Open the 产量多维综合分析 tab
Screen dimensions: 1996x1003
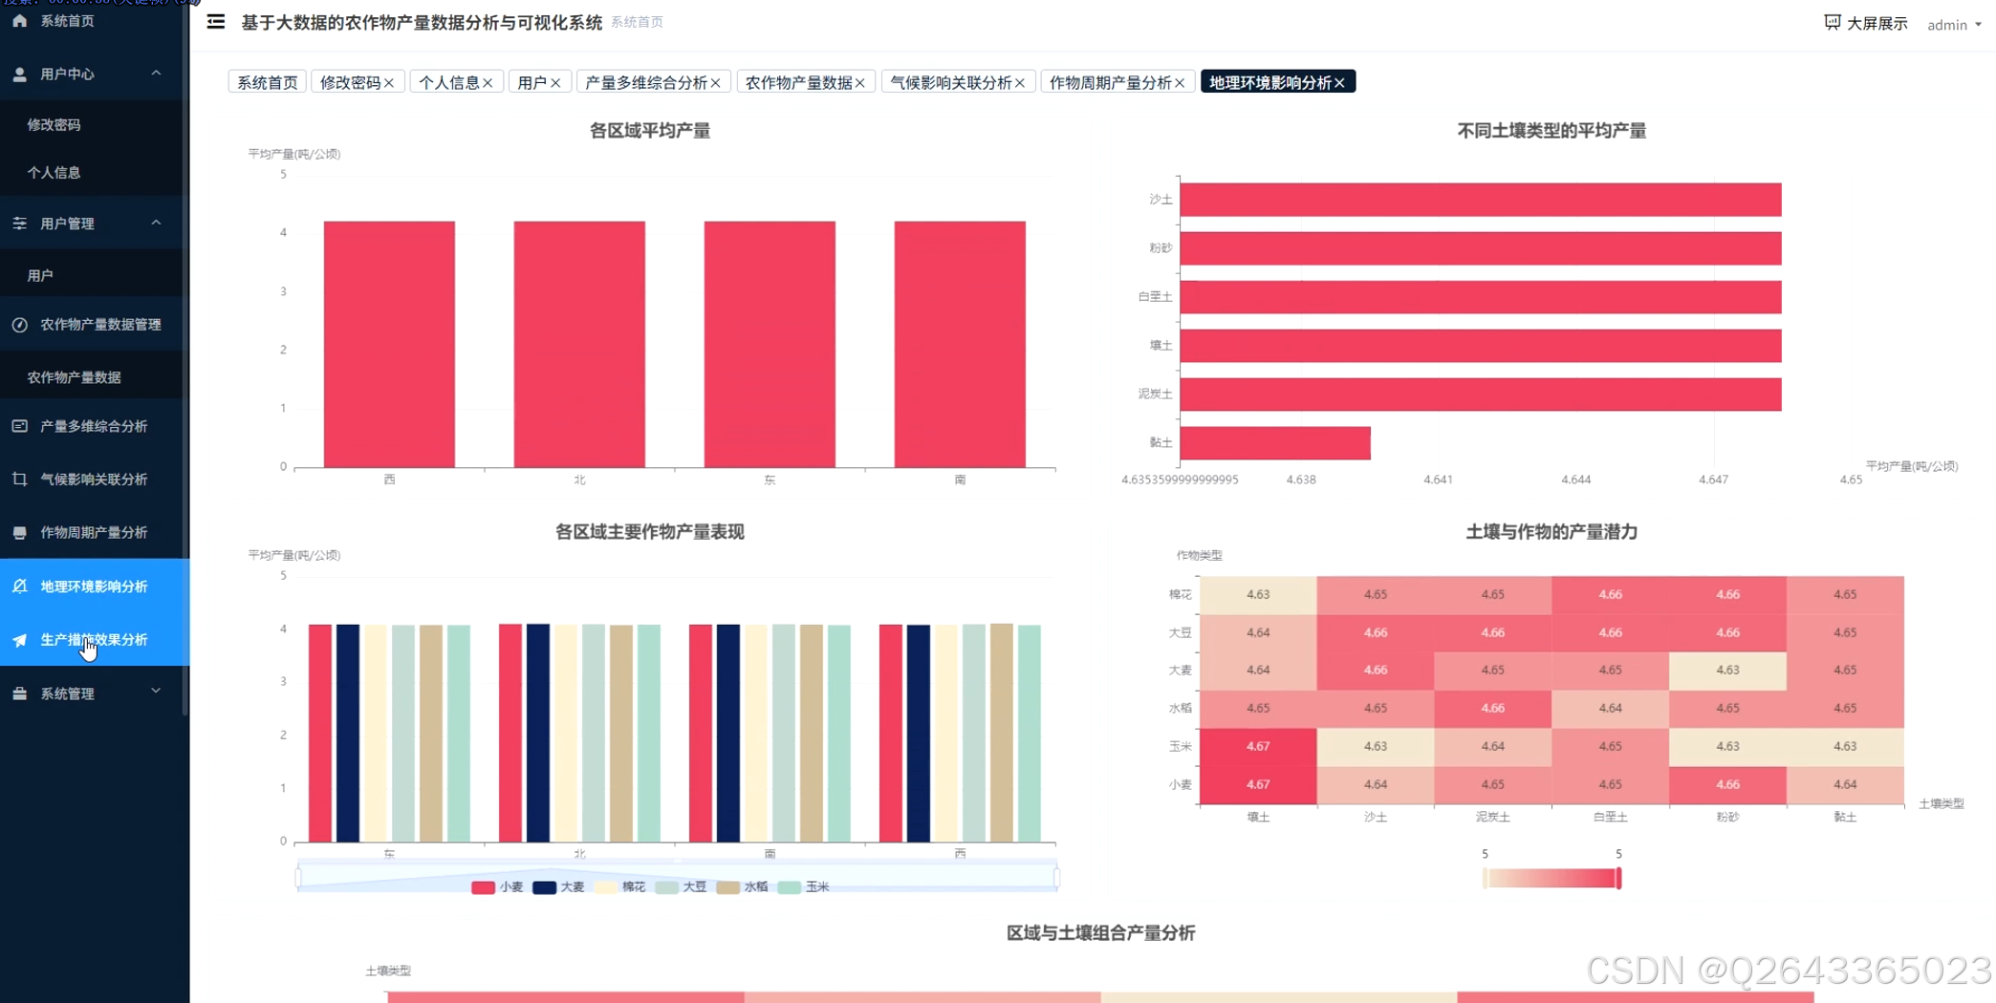[645, 82]
